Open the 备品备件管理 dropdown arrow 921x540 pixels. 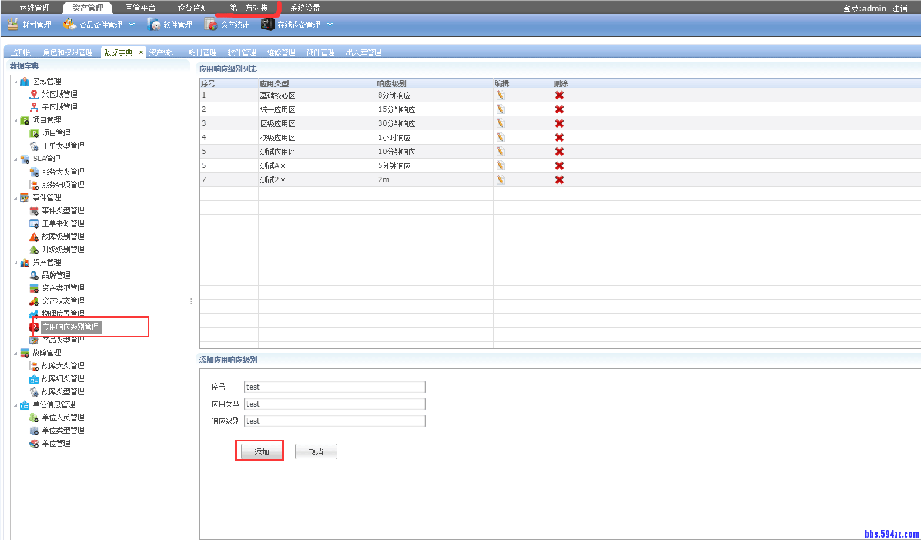132,24
